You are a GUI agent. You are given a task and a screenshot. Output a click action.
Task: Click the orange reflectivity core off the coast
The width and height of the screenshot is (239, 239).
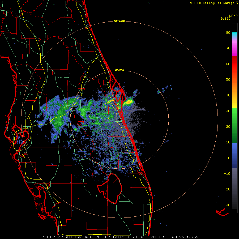129,102
